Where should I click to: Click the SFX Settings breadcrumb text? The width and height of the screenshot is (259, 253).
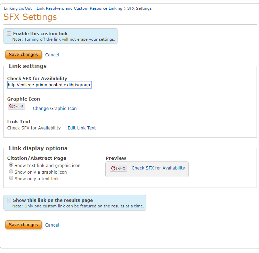pyautogui.click(x=139, y=8)
